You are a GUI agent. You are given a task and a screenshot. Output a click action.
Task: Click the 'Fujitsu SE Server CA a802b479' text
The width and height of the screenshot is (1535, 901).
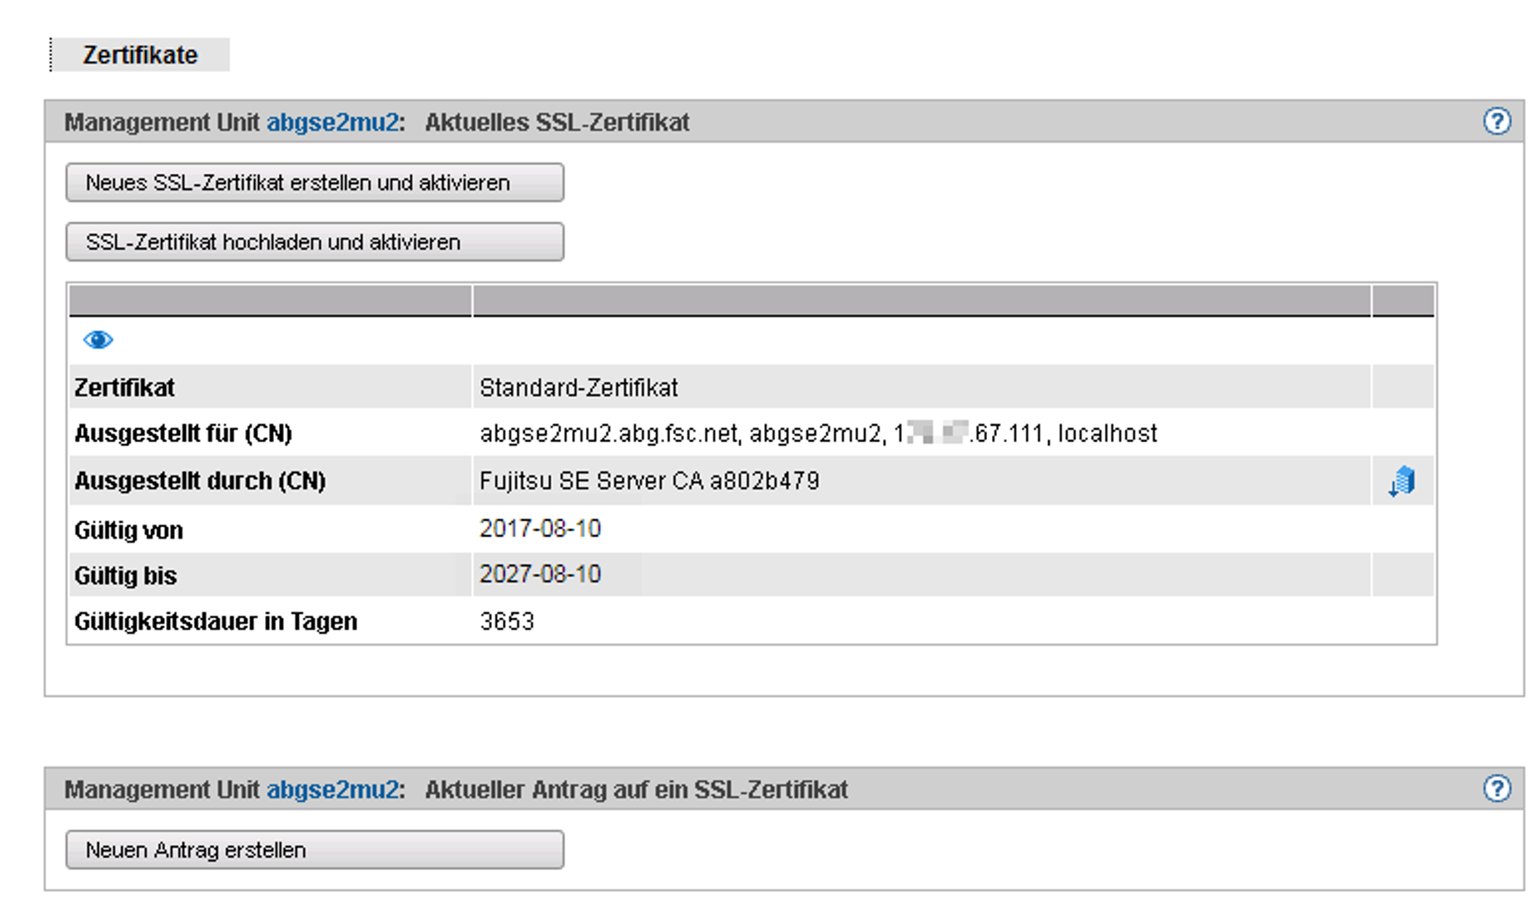tap(649, 481)
